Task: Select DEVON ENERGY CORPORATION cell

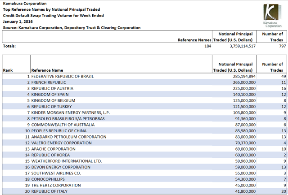Action: [x=61, y=167]
